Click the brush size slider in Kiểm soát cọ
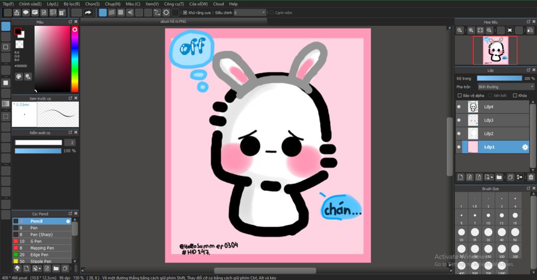 pyautogui.click(x=38, y=143)
